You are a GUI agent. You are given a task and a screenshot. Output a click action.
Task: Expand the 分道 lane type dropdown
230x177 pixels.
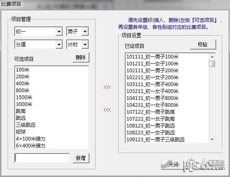pyautogui.click(x=59, y=44)
